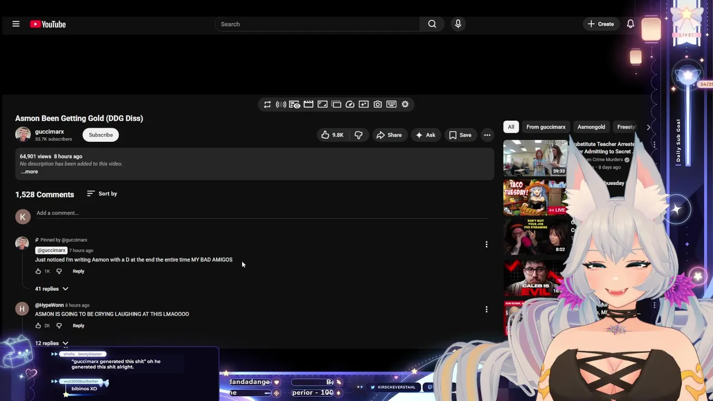Open options menu on HypeWonn comment

[486, 309]
